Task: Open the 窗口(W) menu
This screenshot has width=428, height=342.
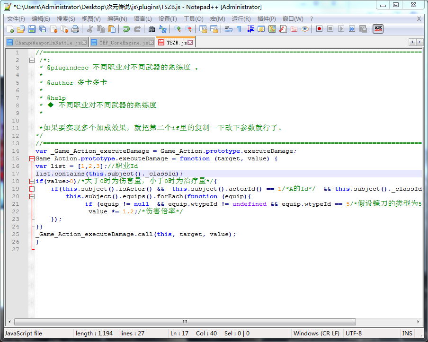Action: (293, 19)
